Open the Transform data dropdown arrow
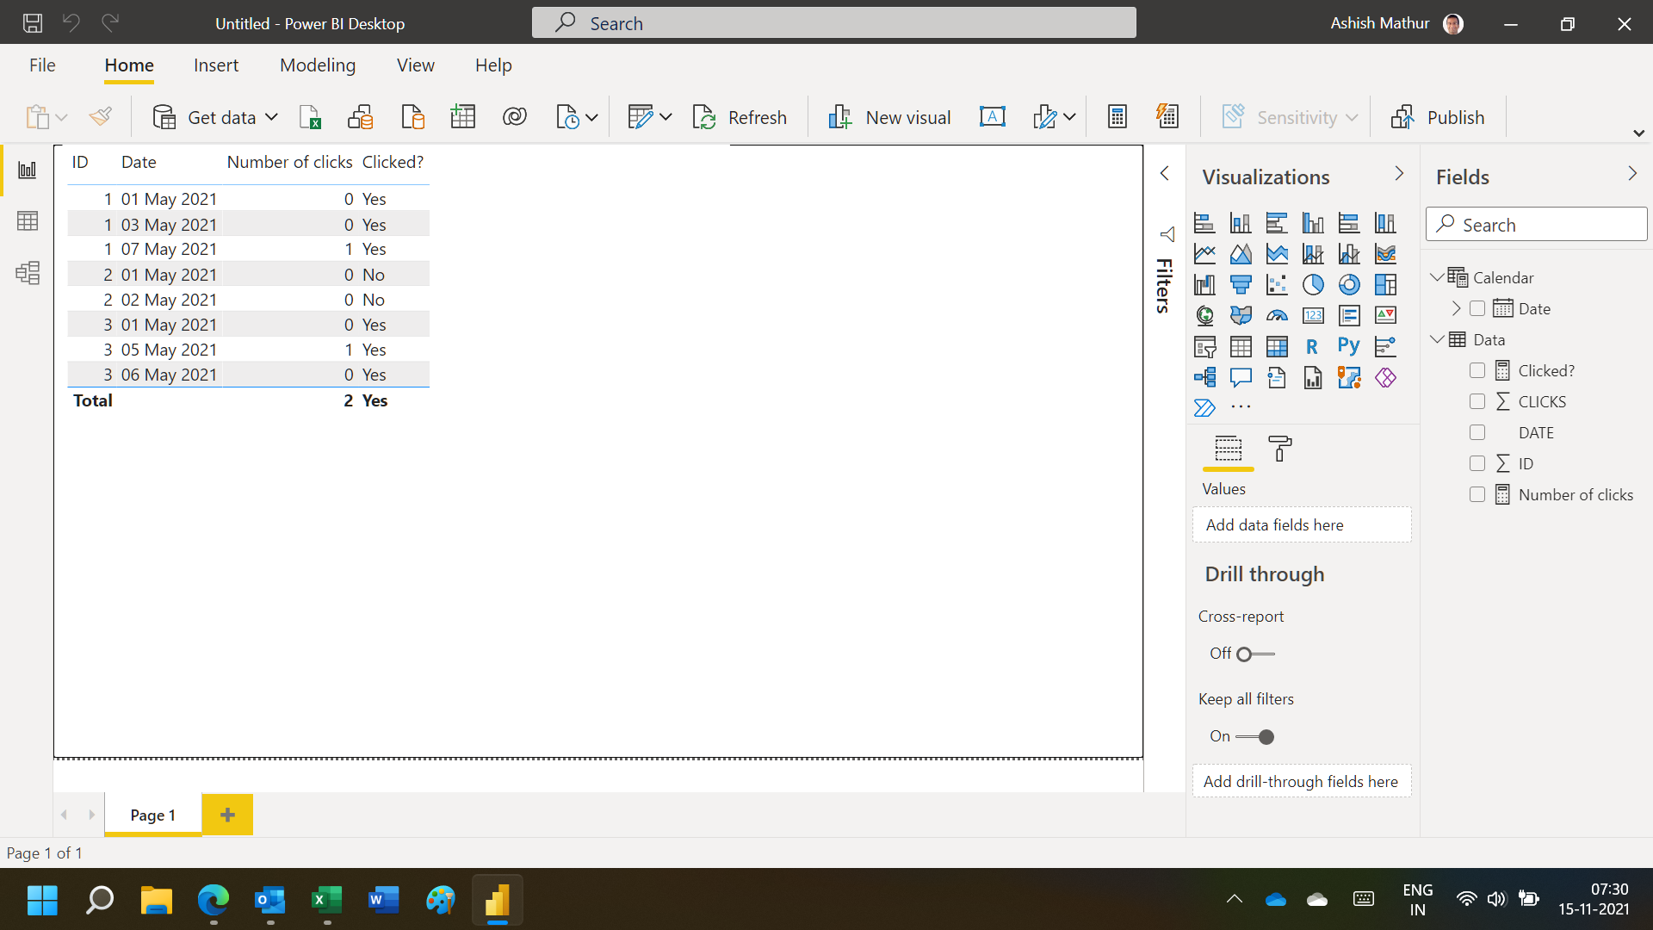 (666, 117)
